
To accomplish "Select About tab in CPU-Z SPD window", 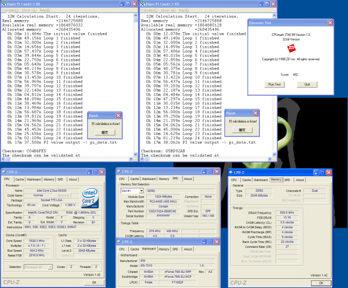I will click(x=188, y=179).
